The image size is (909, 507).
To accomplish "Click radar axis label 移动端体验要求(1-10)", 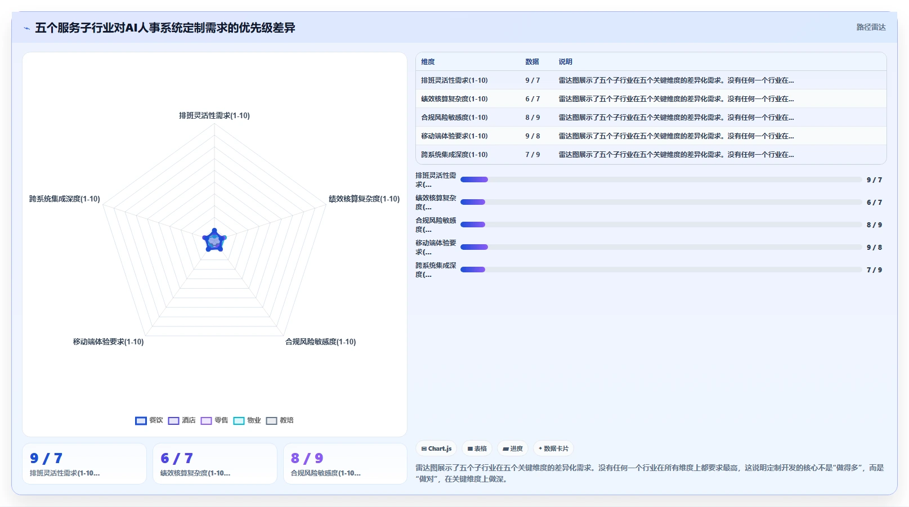I will pos(108,342).
